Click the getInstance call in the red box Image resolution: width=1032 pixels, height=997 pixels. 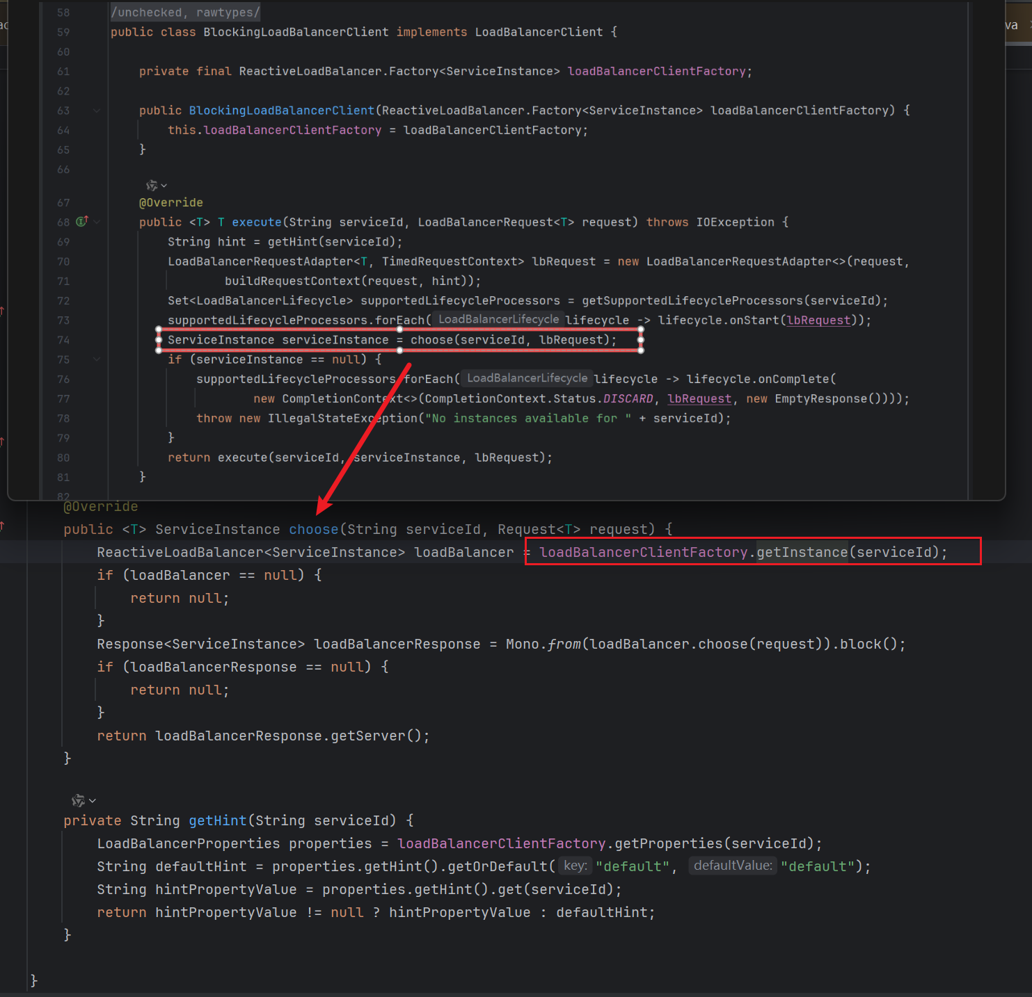pyautogui.click(x=802, y=553)
